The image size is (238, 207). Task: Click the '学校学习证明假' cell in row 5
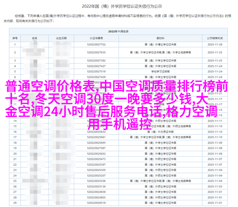pyautogui.click(x=160, y=71)
